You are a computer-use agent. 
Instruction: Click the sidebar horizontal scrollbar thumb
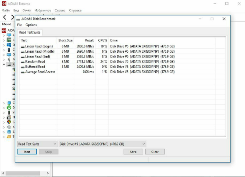click(23, 173)
